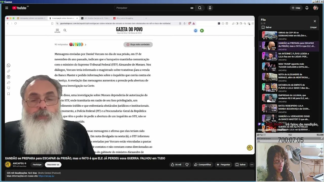The width and height of the screenshot is (324, 182).
Task: Go back in the embedded browser
Action: 8,23
